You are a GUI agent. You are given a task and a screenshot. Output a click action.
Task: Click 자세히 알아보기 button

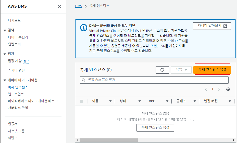tap(212, 26)
